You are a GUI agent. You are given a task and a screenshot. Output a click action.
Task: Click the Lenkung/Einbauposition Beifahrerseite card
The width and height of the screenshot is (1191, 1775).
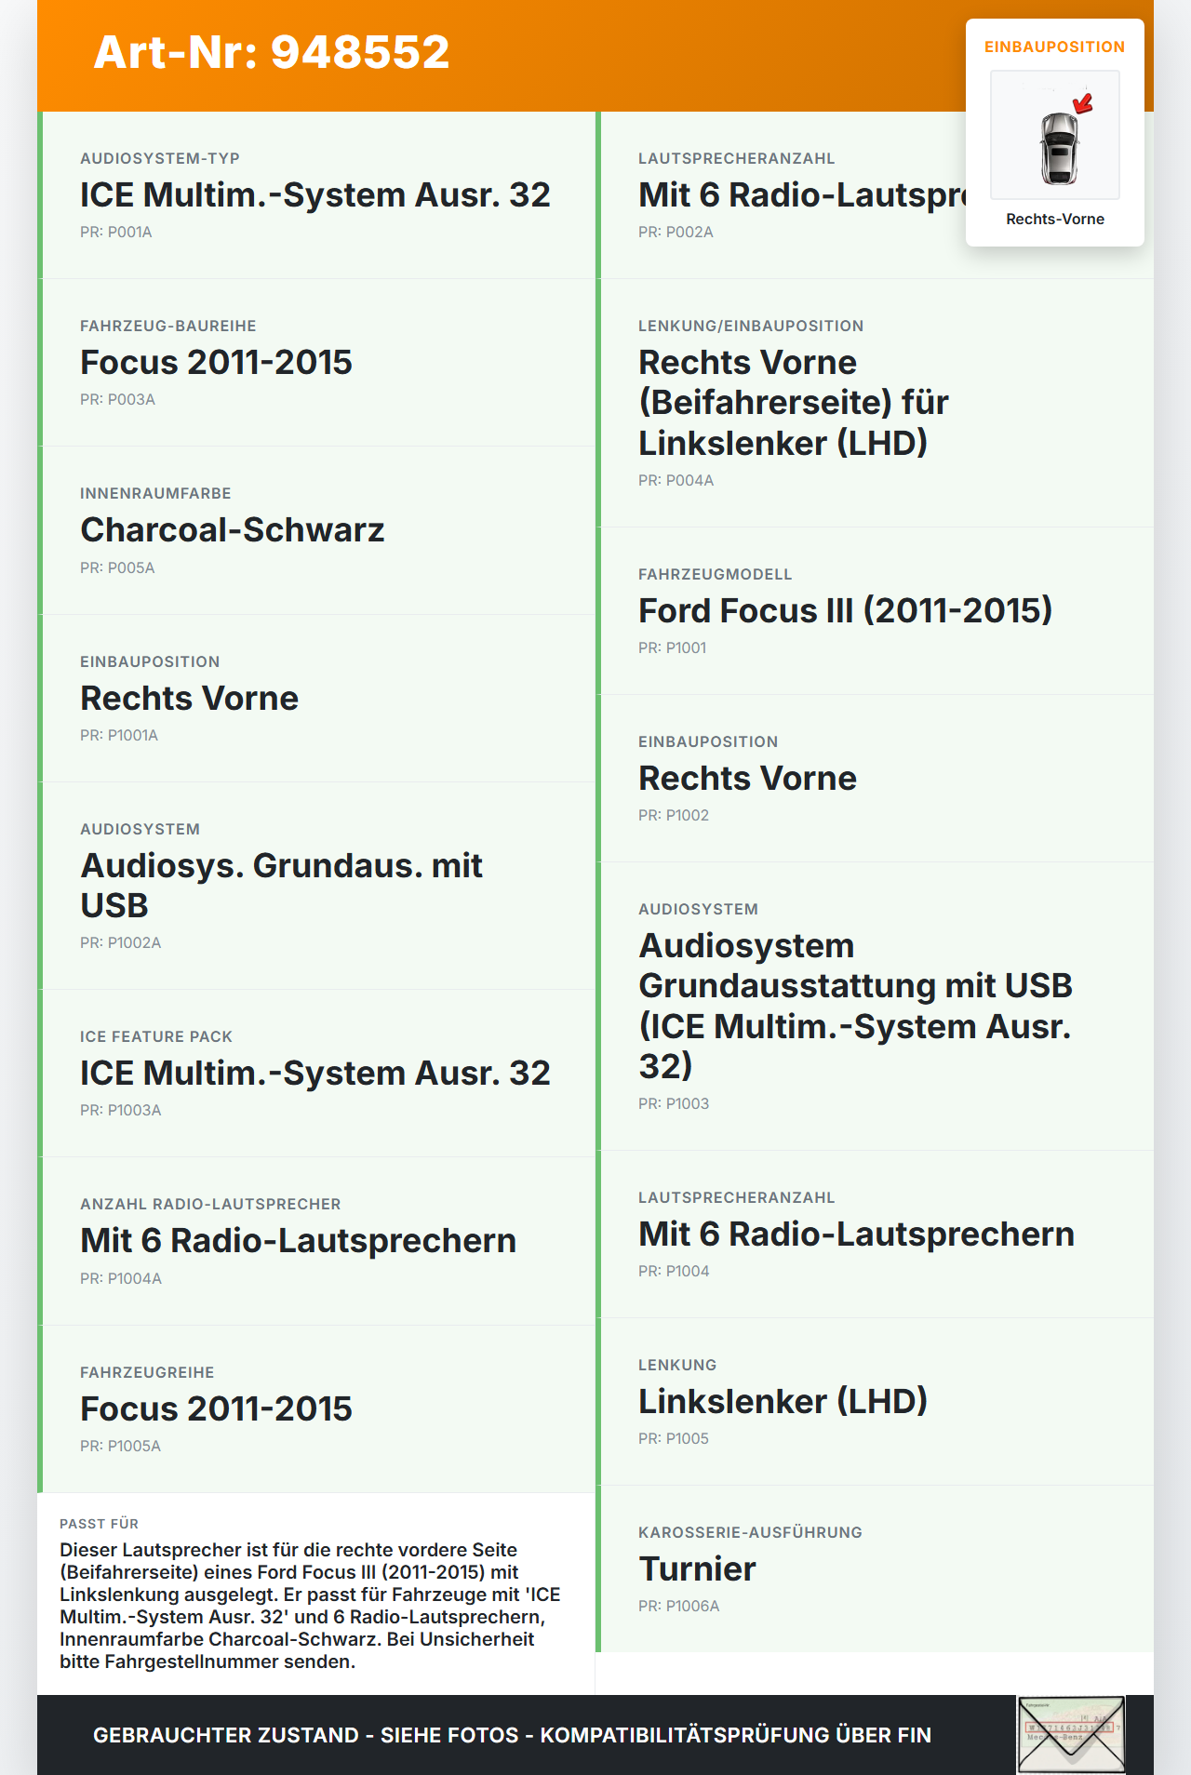[x=875, y=403]
